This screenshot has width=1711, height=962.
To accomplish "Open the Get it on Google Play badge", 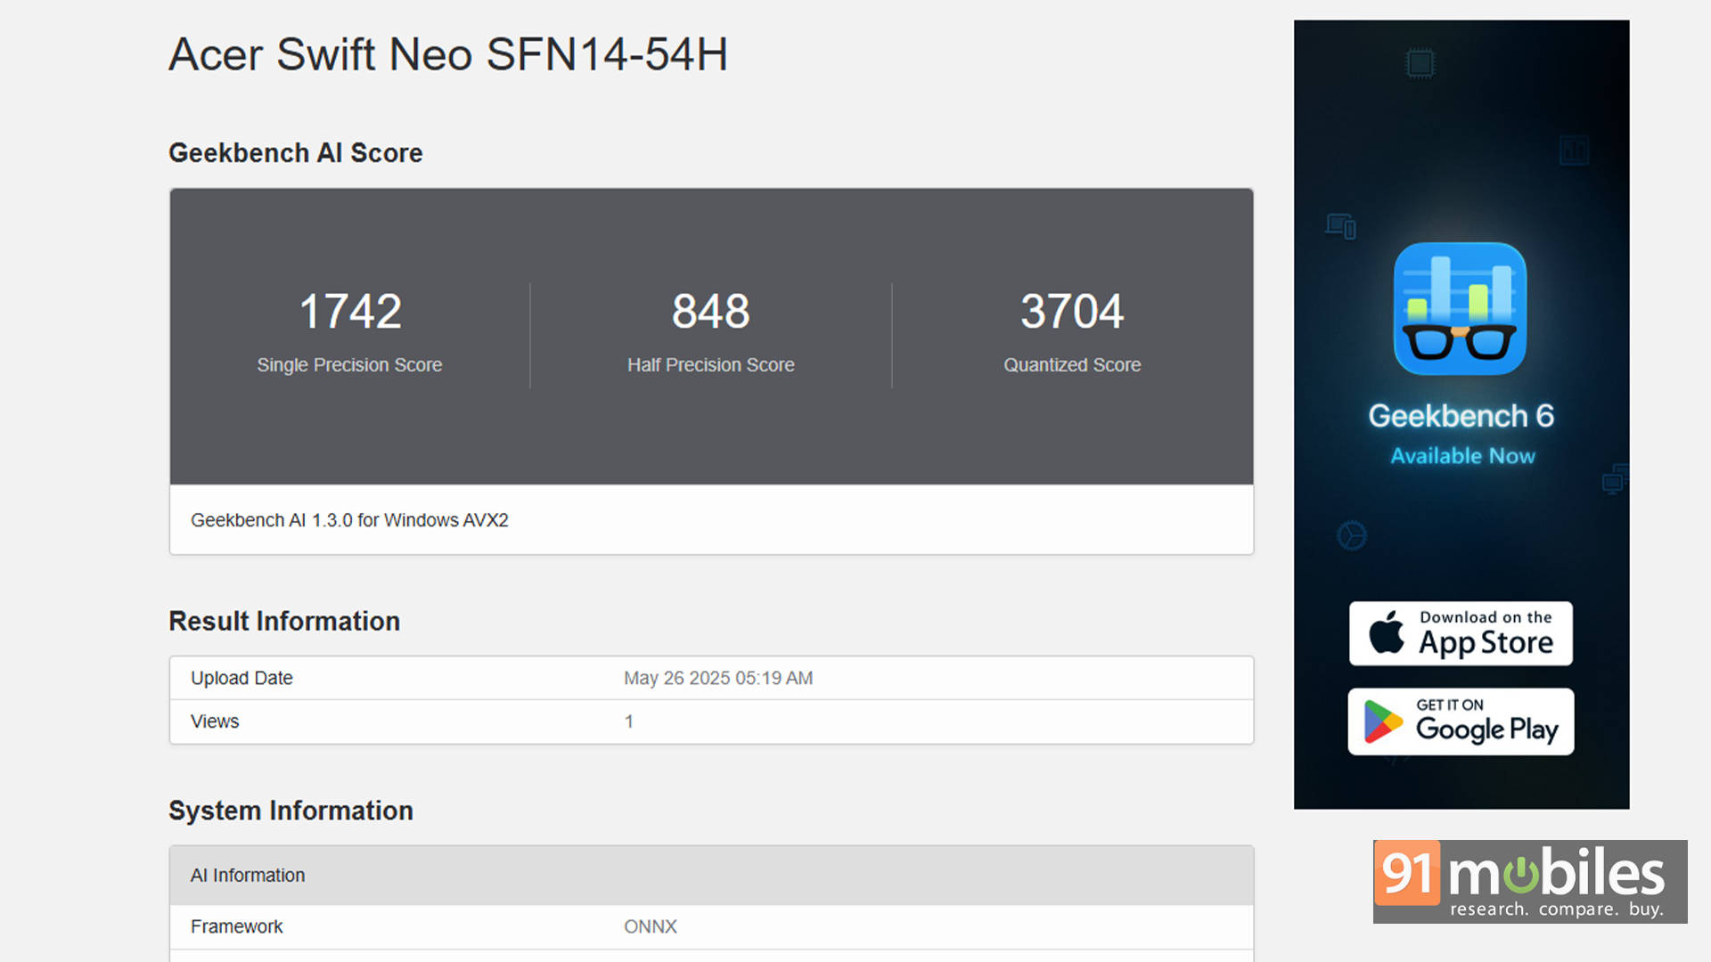I will pos(1461,721).
